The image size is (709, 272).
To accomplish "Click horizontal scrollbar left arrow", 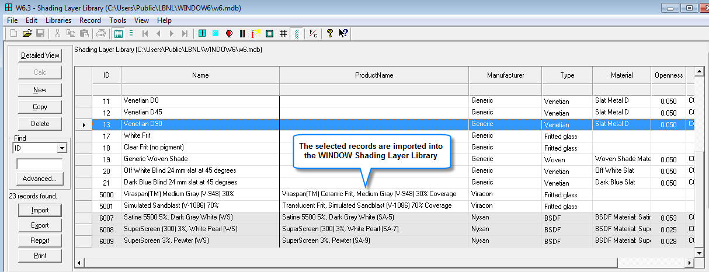I will pyautogui.click(x=80, y=262).
